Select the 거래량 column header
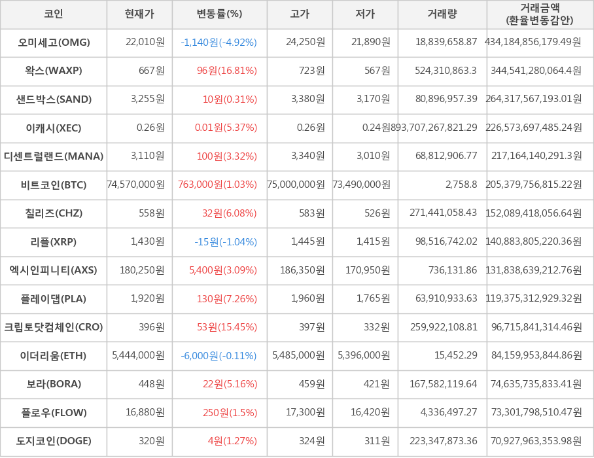 (x=442, y=14)
